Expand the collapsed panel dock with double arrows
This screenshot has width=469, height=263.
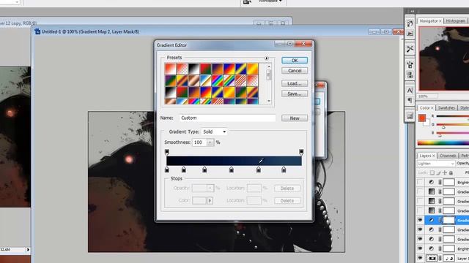pyautogui.click(x=413, y=11)
